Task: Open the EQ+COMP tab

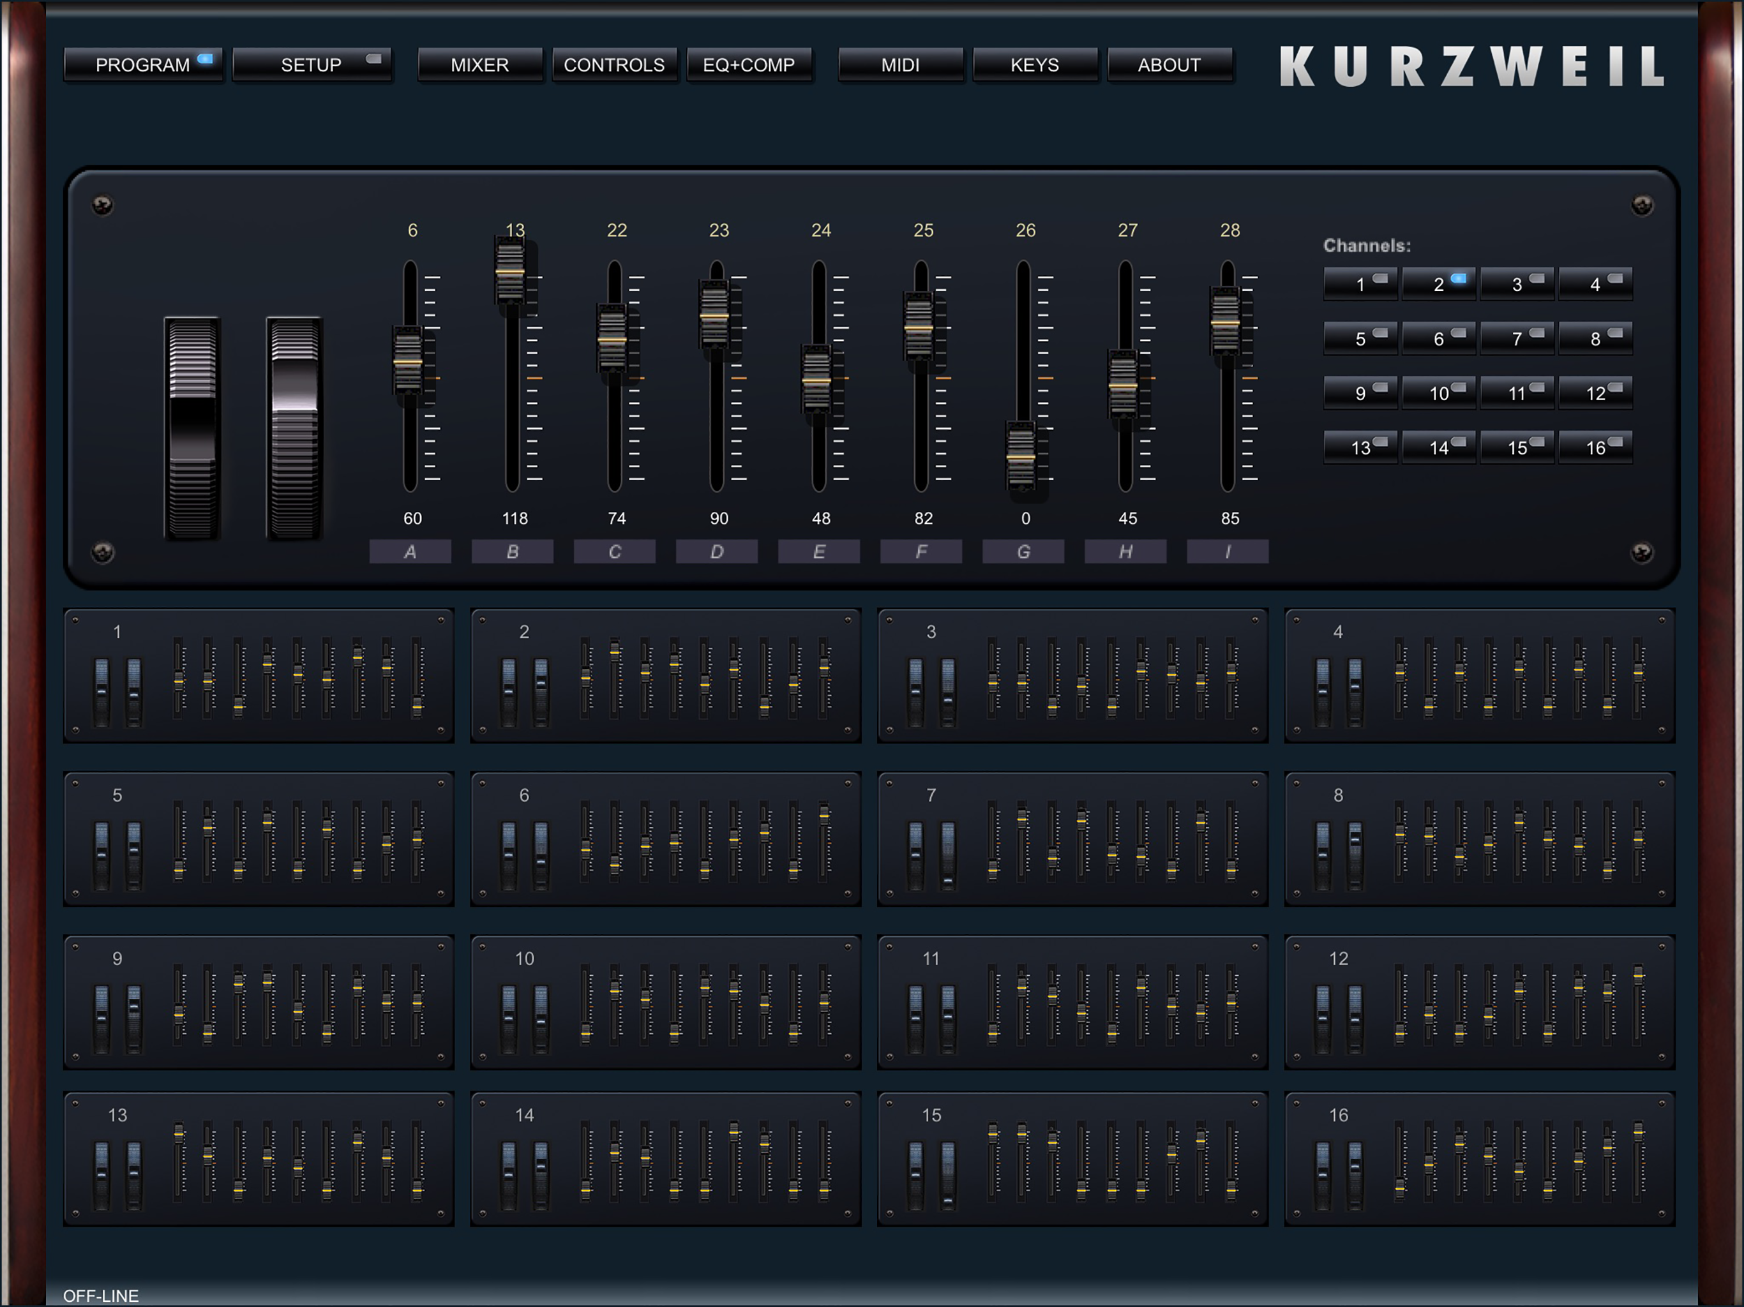Action: (x=749, y=64)
